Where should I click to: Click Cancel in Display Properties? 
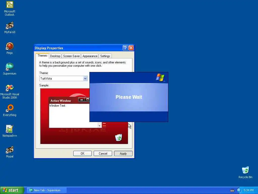103,153
